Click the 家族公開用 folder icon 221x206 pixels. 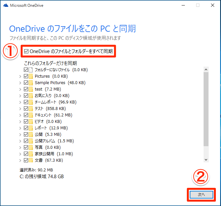(31, 154)
